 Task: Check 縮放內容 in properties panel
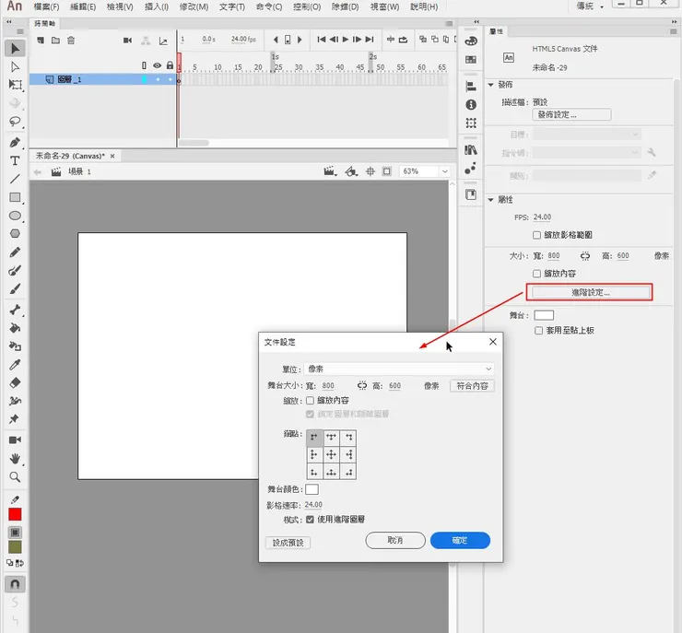click(x=536, y=274)
